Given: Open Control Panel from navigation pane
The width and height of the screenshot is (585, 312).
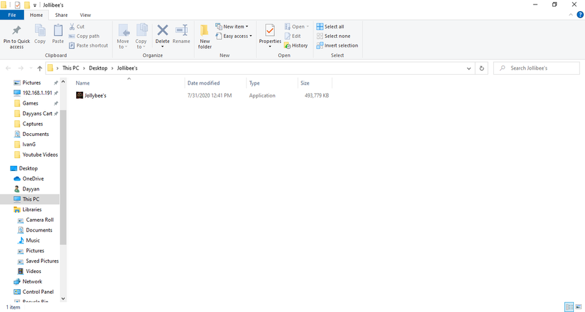Looking at the screenshot, I should coord(38,292).
